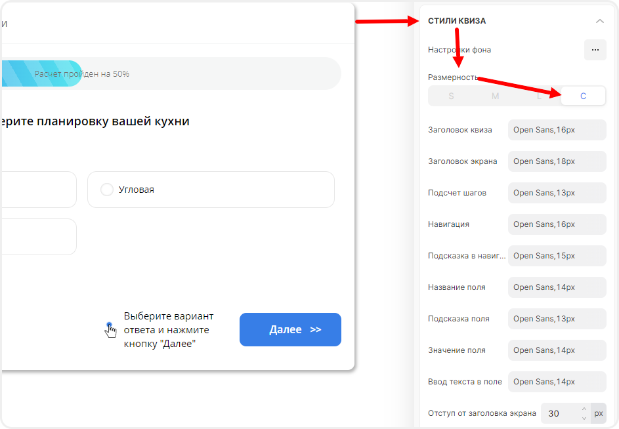The height and width of the screenshot is (429, 619).
Task: Open the Навигация font selector
Action: pyautogui.click(x=557, y=224)
